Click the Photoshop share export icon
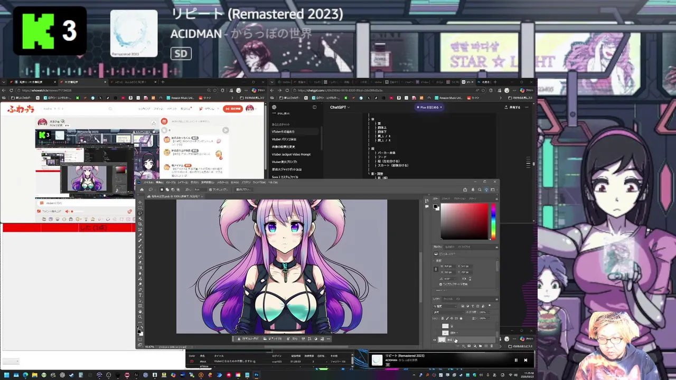The width and height of the screenshot is (676, 380). tap(465, 189)
